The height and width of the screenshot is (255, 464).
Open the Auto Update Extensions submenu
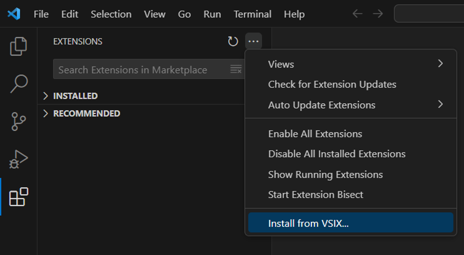[x=350, y=105]
